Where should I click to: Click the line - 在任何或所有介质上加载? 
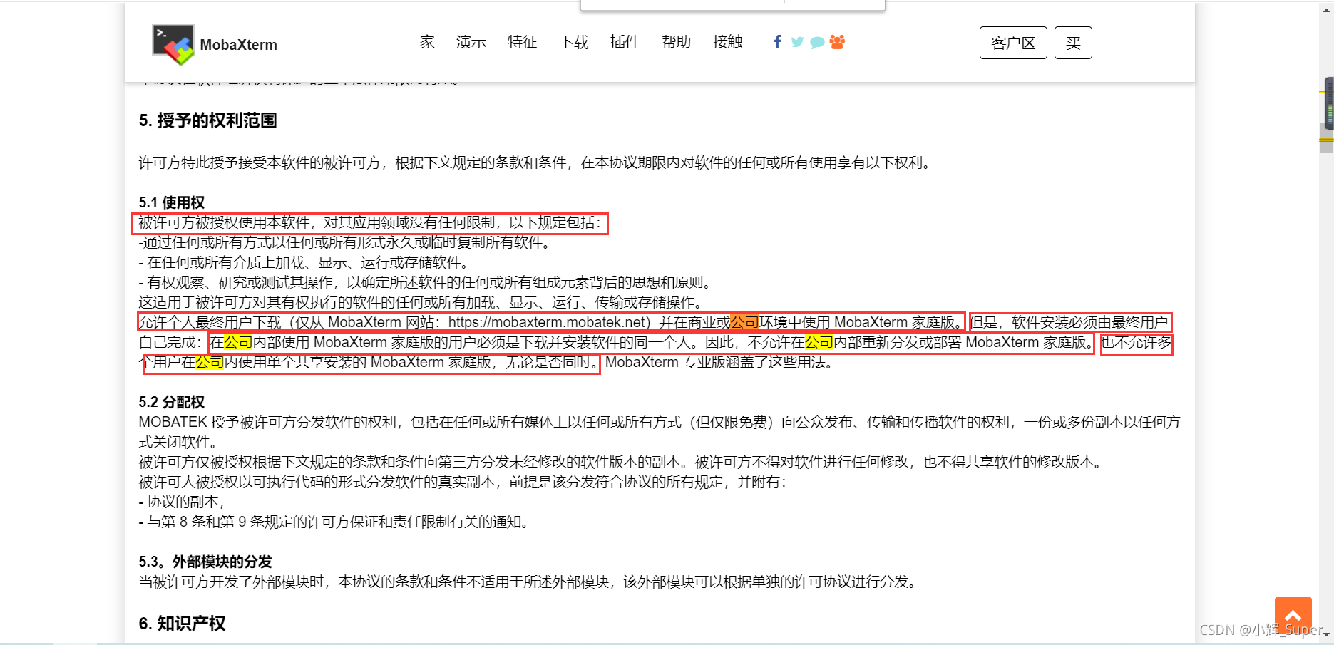tap(304, 262)
